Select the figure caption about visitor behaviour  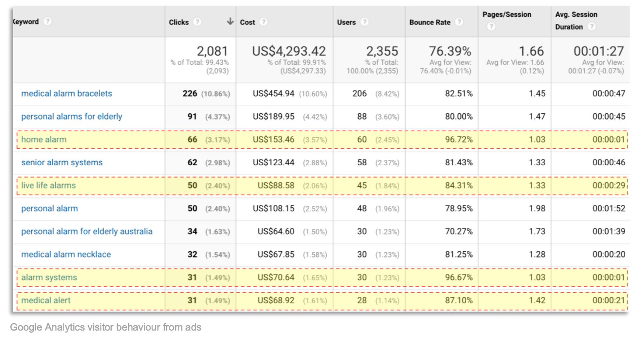coord(106,327)
